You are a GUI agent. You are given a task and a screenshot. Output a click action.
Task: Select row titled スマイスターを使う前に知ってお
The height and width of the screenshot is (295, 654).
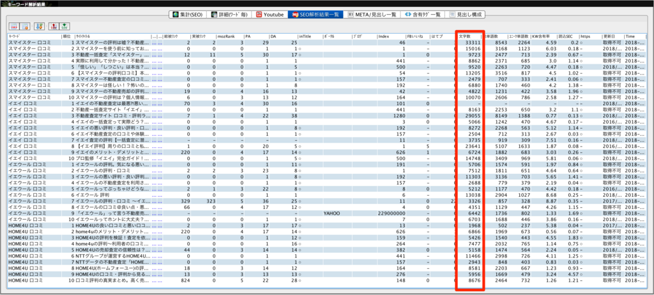tap(326, 48)
